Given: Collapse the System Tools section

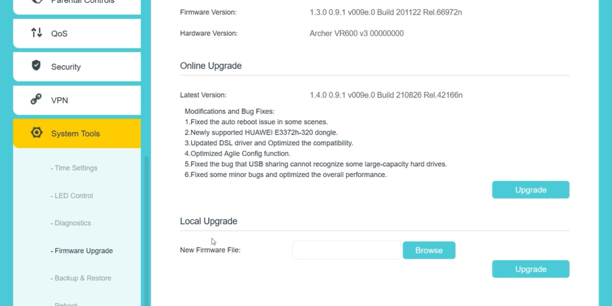Looking at the screenshot, I should pos(77,133).
